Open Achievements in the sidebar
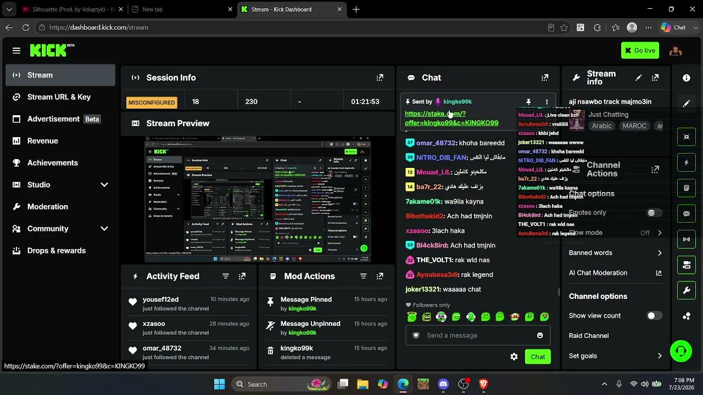Viewport: 703px width, 395px height. (60, 163)
